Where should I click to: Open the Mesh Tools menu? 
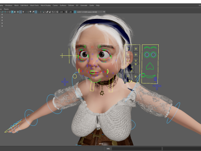(34, 5)
